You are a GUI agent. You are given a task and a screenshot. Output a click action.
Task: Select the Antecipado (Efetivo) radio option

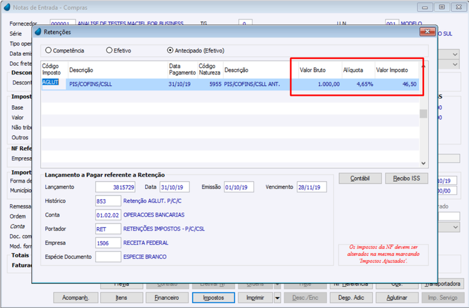170,50
